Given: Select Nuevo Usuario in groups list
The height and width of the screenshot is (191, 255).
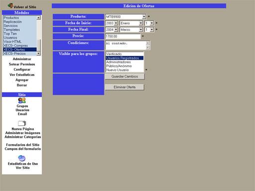Looking at the screenshot, I should [x=125, y=70].
